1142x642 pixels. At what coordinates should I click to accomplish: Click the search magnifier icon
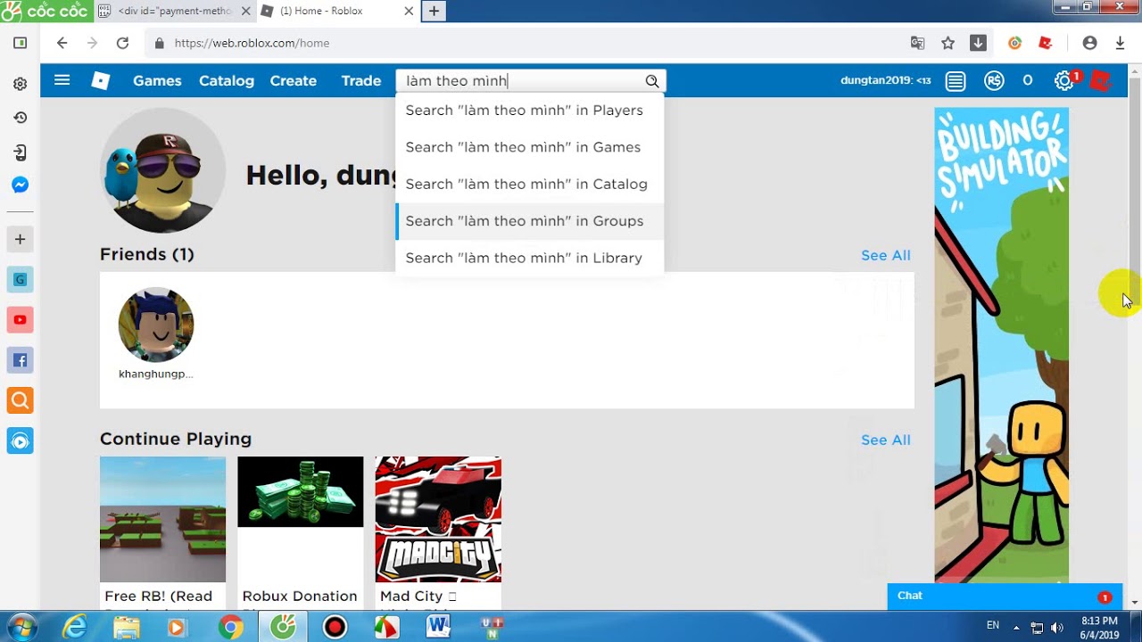(x=652, y=81)
